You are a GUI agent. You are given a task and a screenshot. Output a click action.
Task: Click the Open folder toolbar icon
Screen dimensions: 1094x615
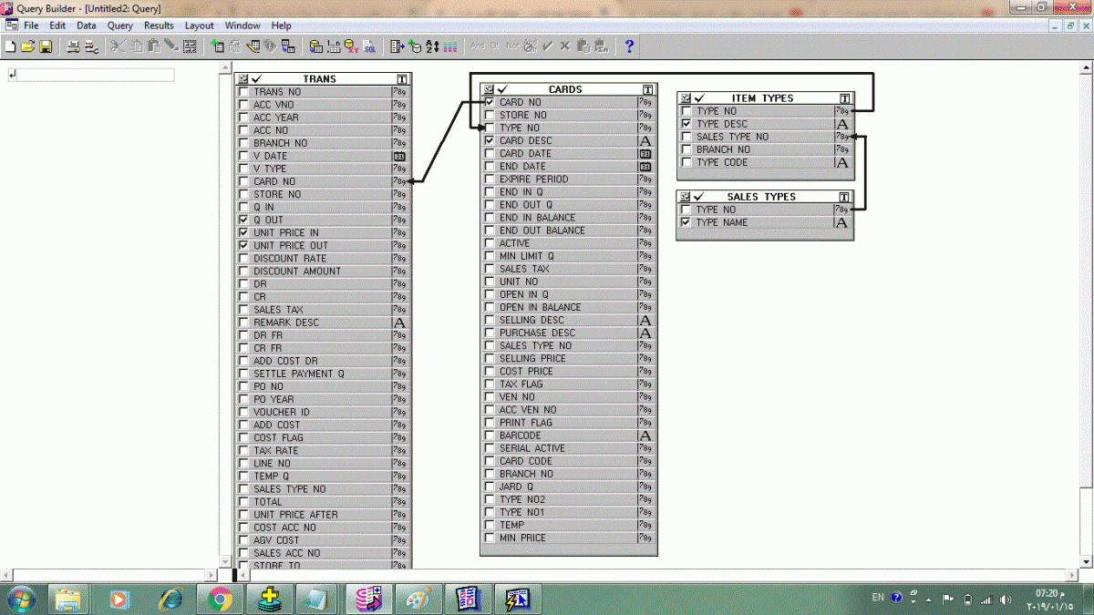pos(27,46)
